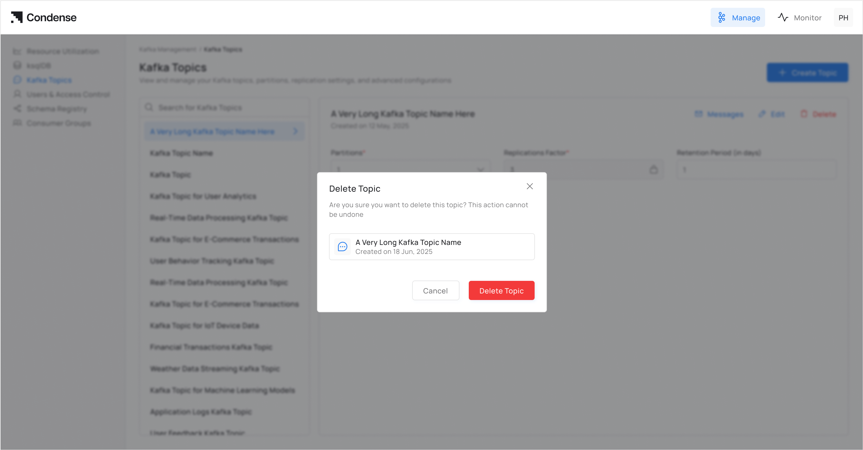Click the topic chat bubble icon
This screenshot has width=863, height=450.
(x=342, y=247)
